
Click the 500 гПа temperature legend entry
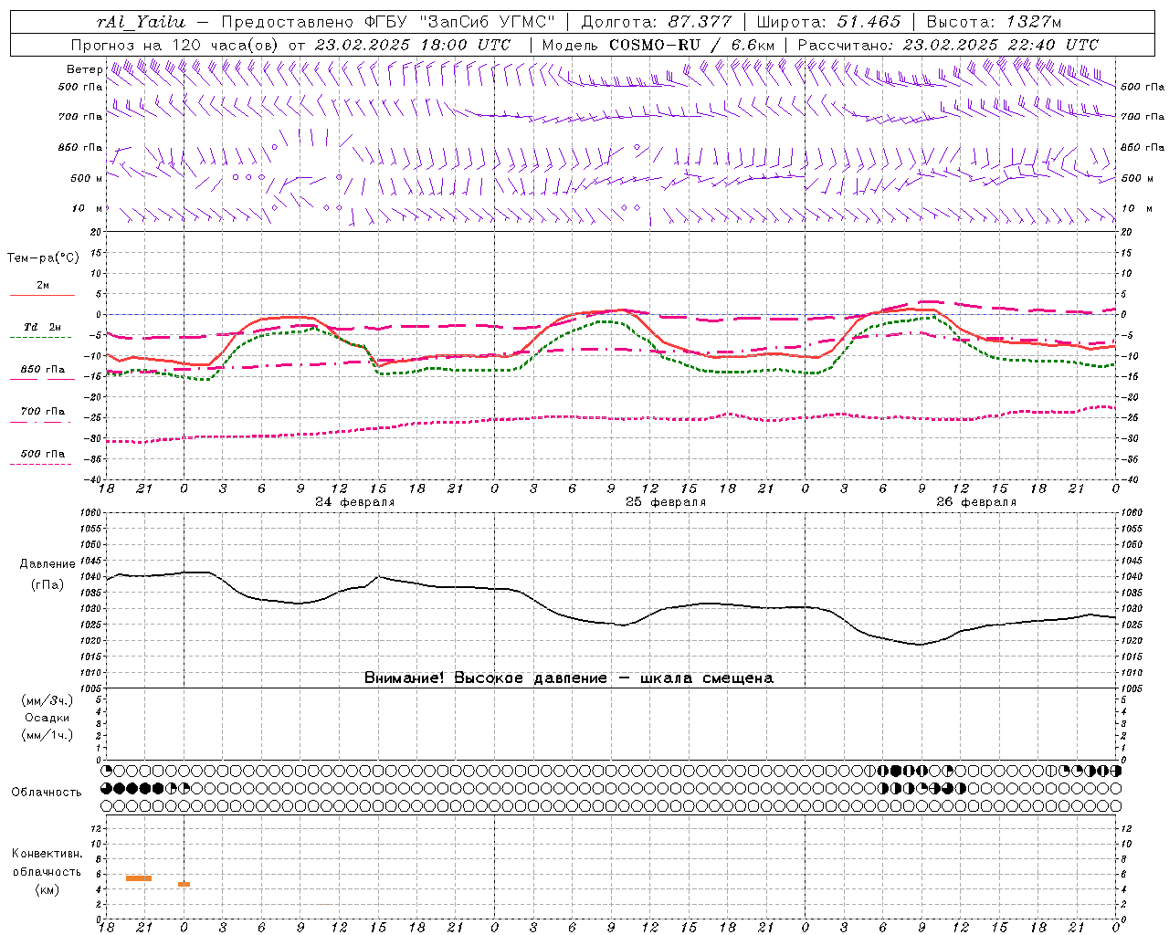point(42,453)
